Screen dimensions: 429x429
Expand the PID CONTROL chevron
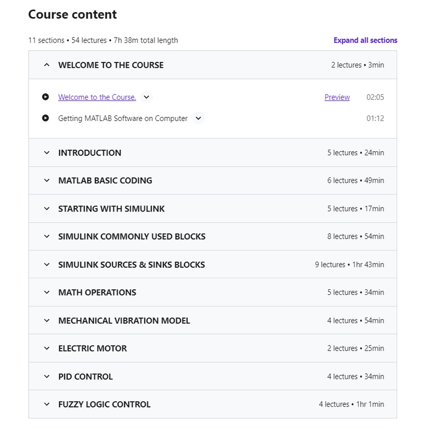point(47,377)
